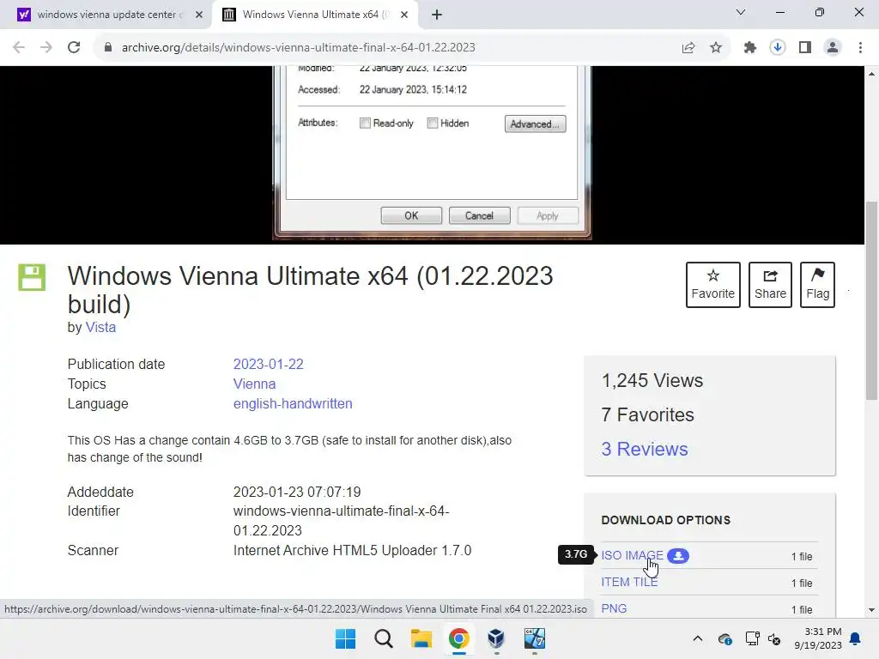Click the 1,245 Views text

coord(652,380)
